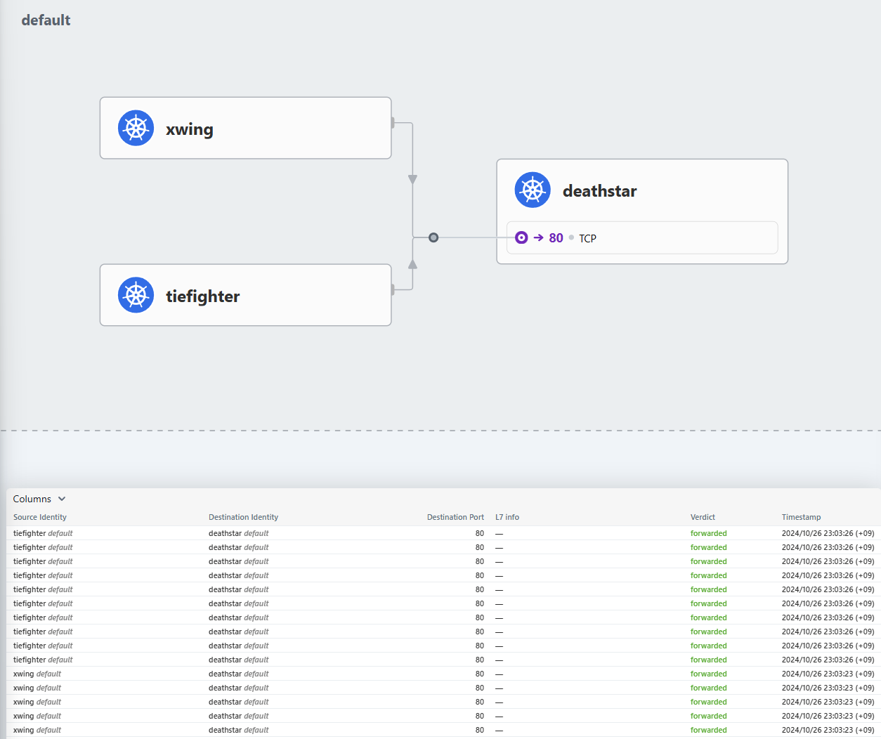881x739 pixels.
Task: Click the xwing card's outgoing connector handle
Action: click(393, 123)
